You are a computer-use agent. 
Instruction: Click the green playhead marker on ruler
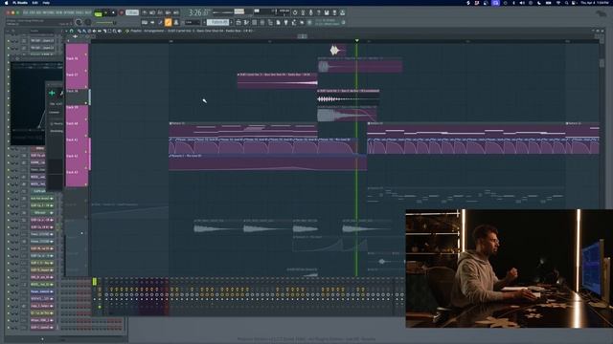pos(356,40)
